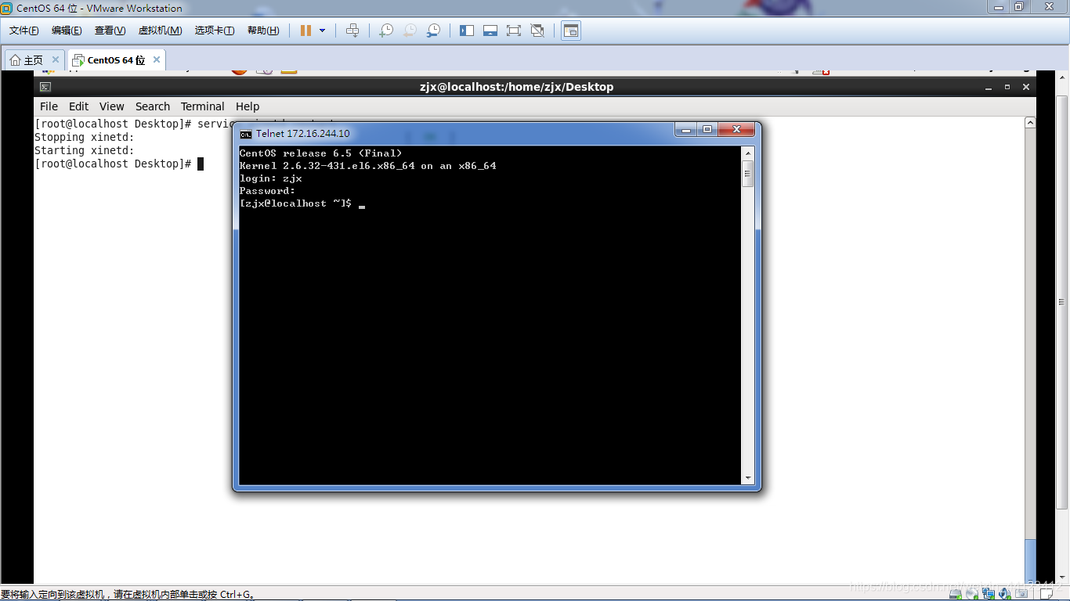The width and height of the screenshot is (1070, 601).
Task: Click the last '[root@localhost Desktop]#' prompt
Action: pos(114,164)
